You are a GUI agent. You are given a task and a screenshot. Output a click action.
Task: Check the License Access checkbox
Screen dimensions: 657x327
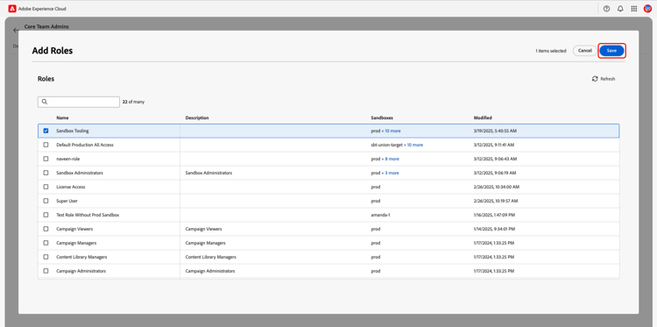click(46, 187)
